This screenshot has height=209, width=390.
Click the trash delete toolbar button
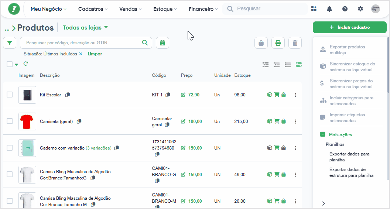point(295,43)
